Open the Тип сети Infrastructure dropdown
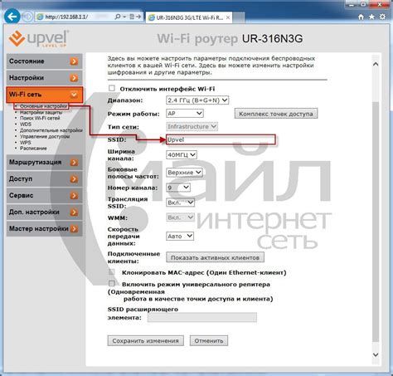 [192, 126]
